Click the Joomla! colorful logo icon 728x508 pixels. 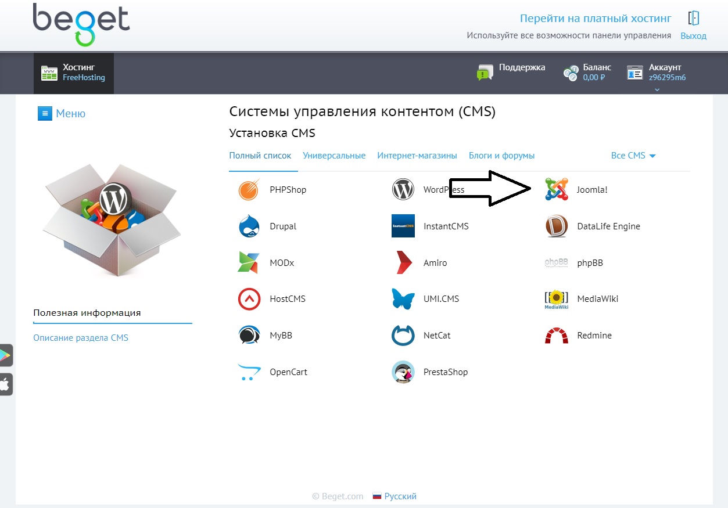[x=557, y=190]
